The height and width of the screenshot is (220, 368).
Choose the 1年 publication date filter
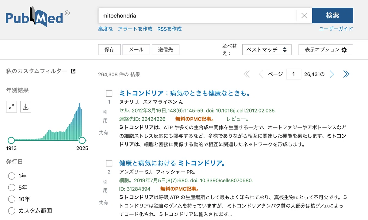(x=12, y=176)
